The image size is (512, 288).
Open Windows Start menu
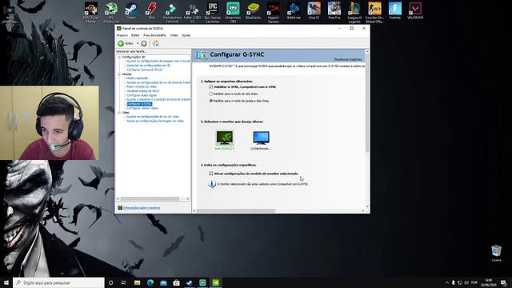pyautogui.click(x=6, y=282)
